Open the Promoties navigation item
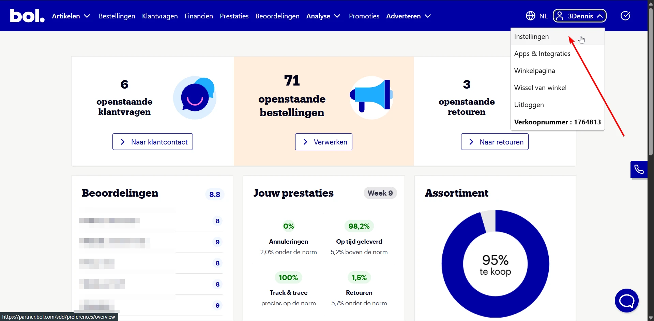 pyautogui.click(x=364, y=16)
